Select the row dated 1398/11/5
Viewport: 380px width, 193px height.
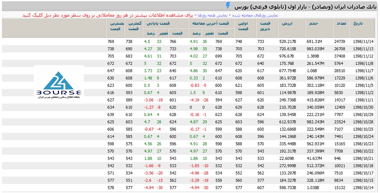click(189, 85)
